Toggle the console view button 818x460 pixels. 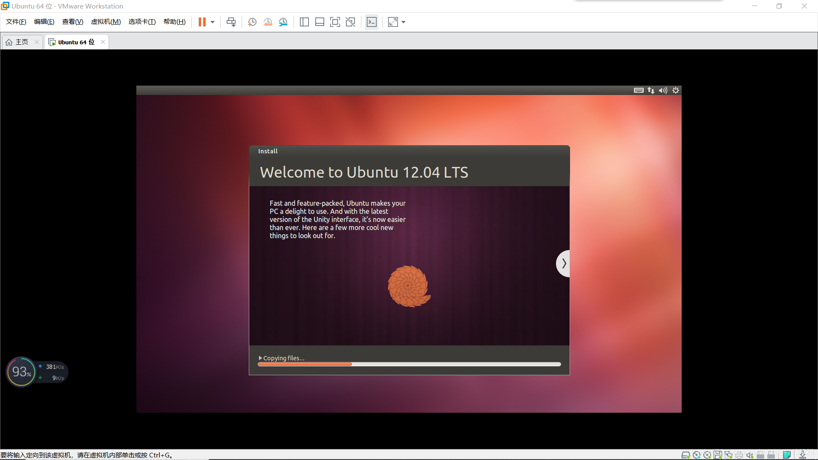[x=372, y=22]
